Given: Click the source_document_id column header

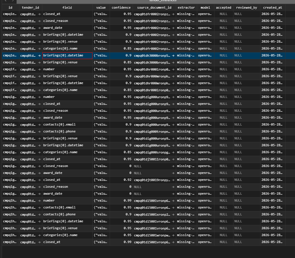Looking at the screenshot, I should (154, 7).
